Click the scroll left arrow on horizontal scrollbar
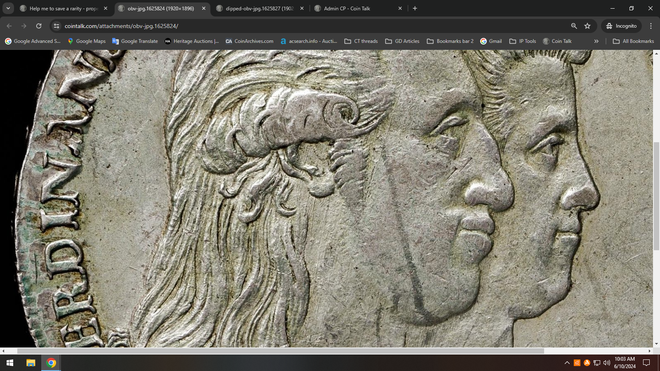Image resolution: width=660 pixels, height=371 pixels. point(3,351)
